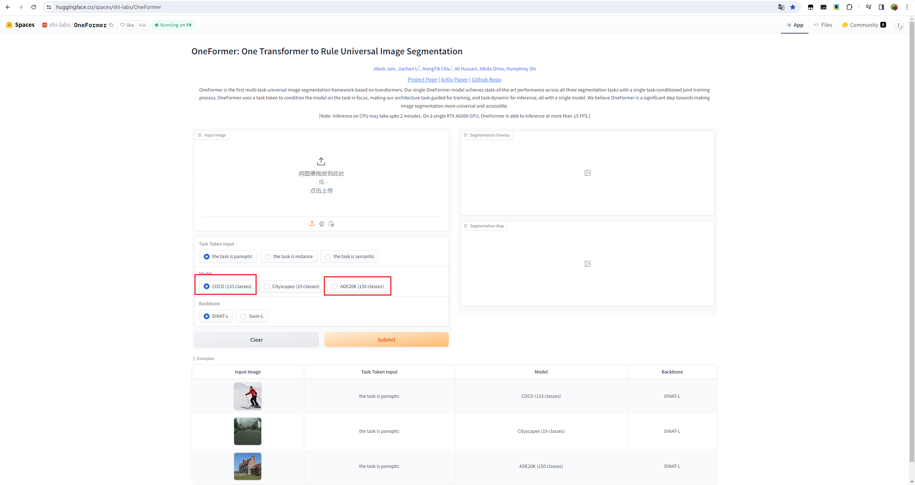
Task: Open the Jitesh Jain author link
Action: 384,69
